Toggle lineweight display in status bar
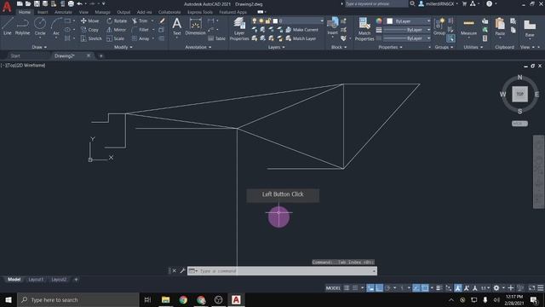This screenshot has width=545, height=307. (x=439, y=288)
